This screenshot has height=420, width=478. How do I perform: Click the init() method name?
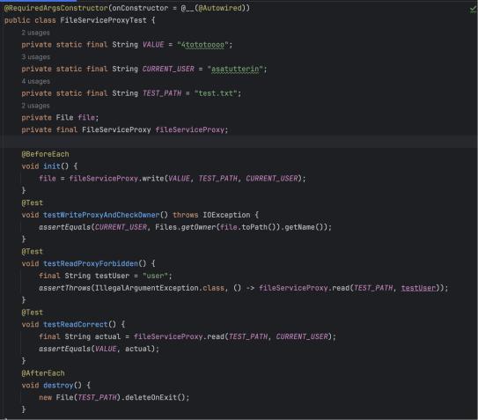tap(52, 166)
